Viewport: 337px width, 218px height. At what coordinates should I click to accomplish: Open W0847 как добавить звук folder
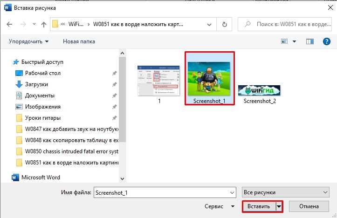pos(67,129)
